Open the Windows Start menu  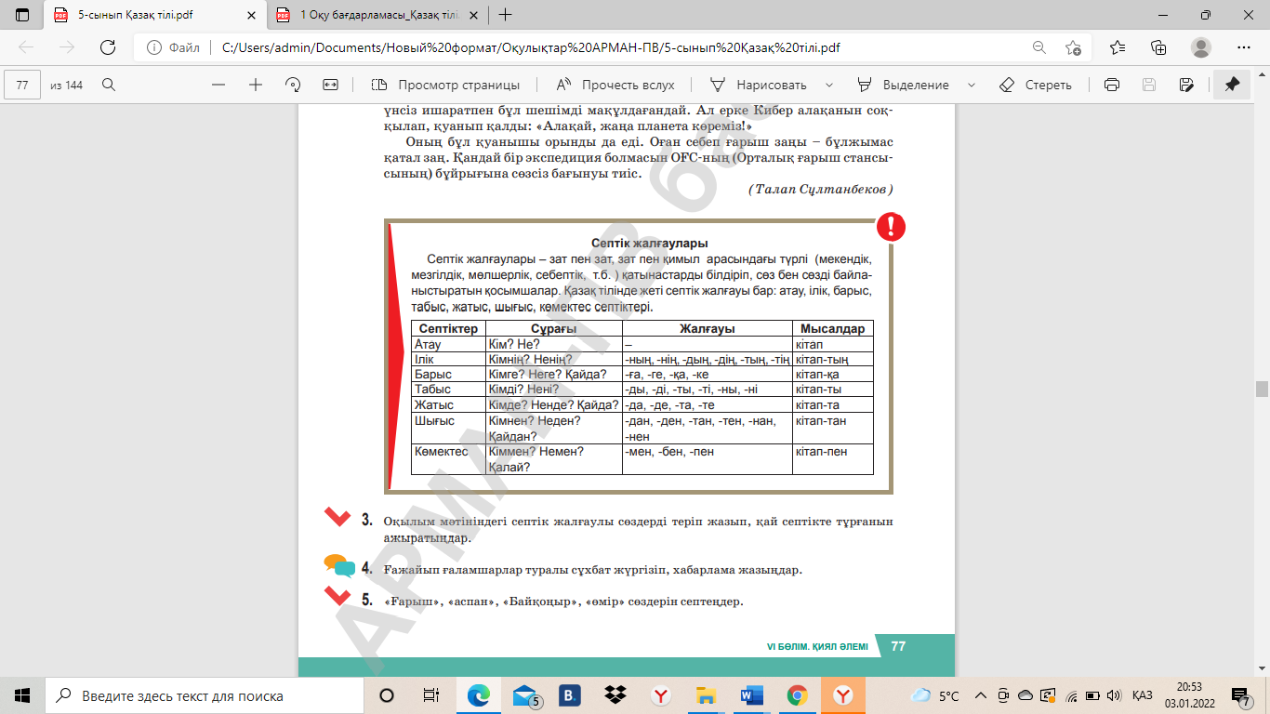tap(22, 695)
